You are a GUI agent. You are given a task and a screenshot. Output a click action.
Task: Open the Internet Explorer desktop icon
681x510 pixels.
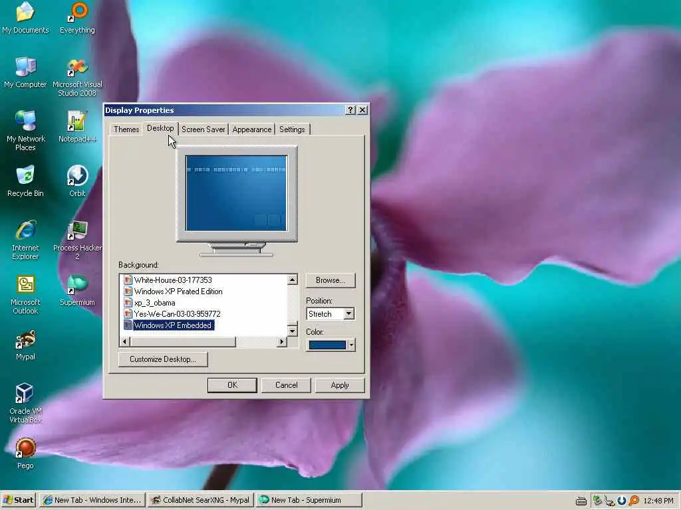click(25, 240)
